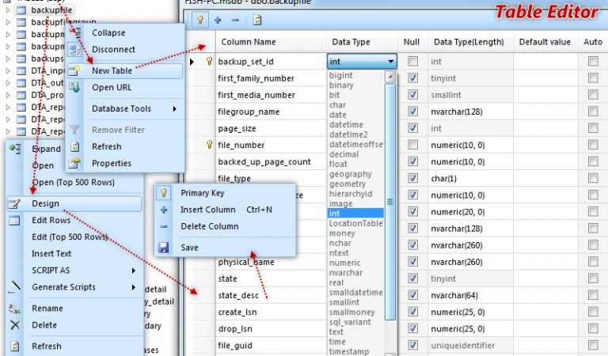608x356 pixels.
Task: Click the Save floppy disk icon
Action: 164,248
